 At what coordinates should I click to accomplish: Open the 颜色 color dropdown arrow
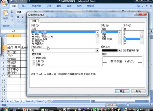pos(120,51)
